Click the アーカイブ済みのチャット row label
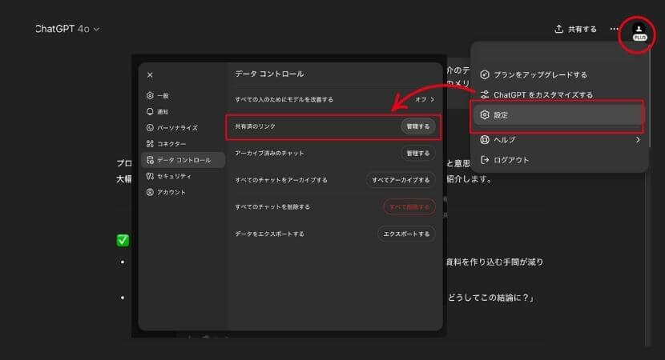The width and height of the screenshot is (665, 360). click(269, 154)
